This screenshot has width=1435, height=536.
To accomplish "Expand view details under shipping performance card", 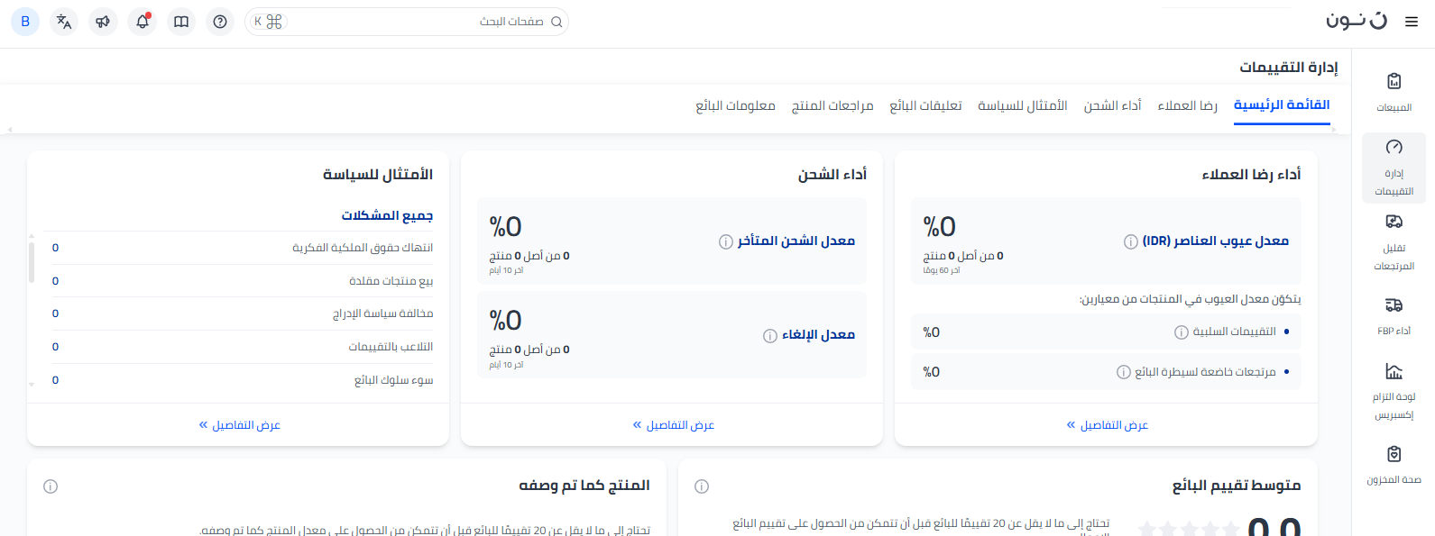I will pyautogui.click(x=673, y=425).
